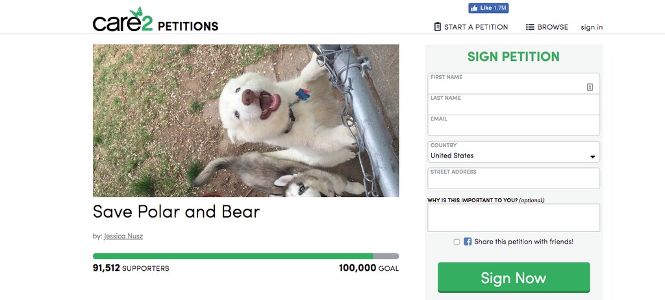This screenshot has width=665, height=300.
Task: Click the 'Why is this important' text box
Action: (513, 218)
